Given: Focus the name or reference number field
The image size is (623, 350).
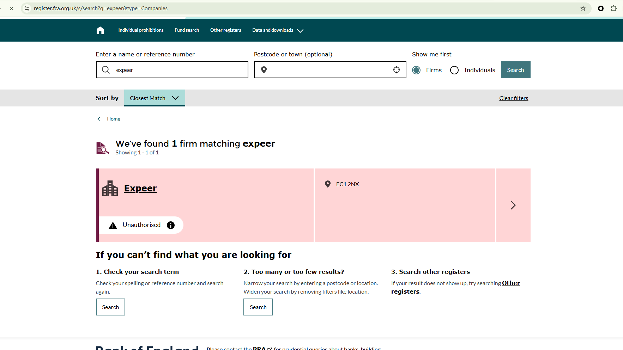Looking at the screenshot, I should [172, 70].
